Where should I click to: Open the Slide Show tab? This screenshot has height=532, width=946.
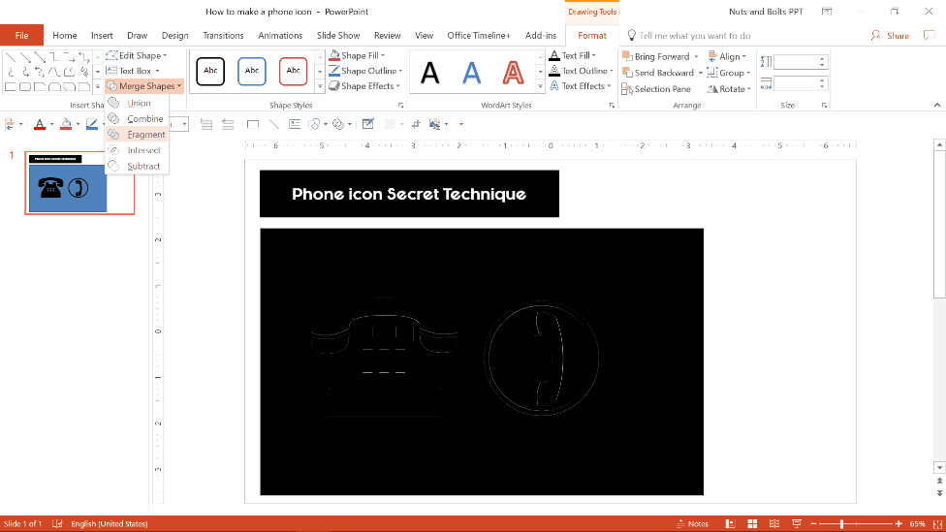coord(338,36)
